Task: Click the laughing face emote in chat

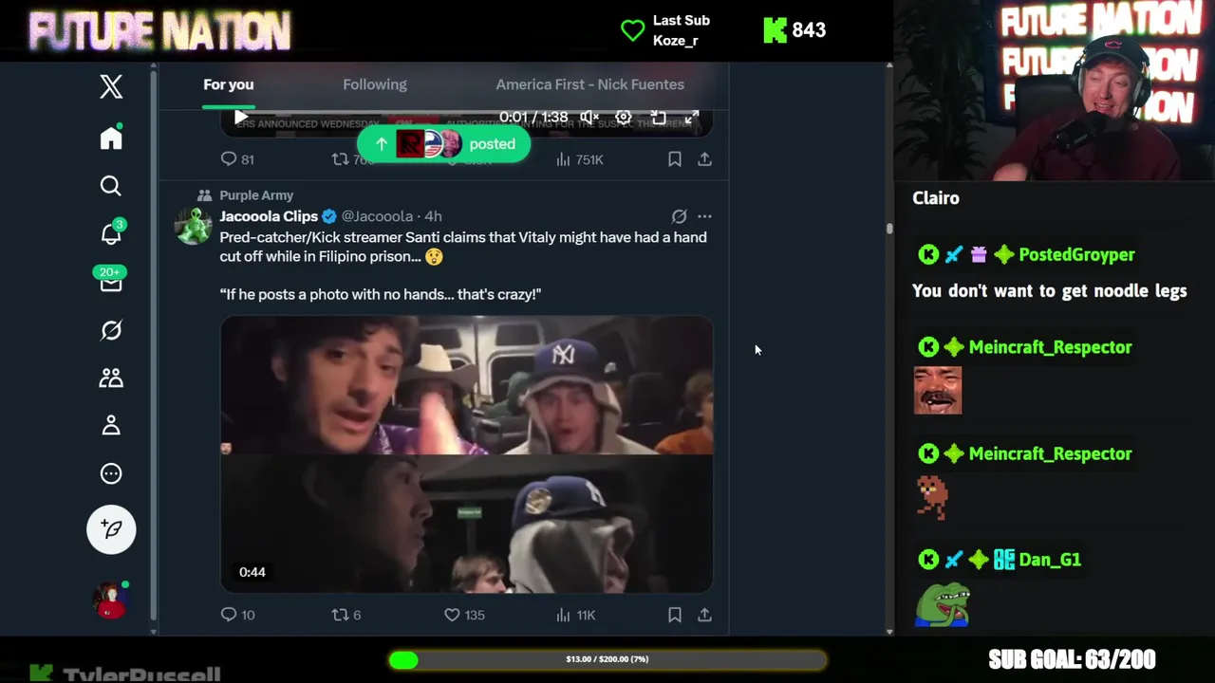Action: tap(938, 391)
